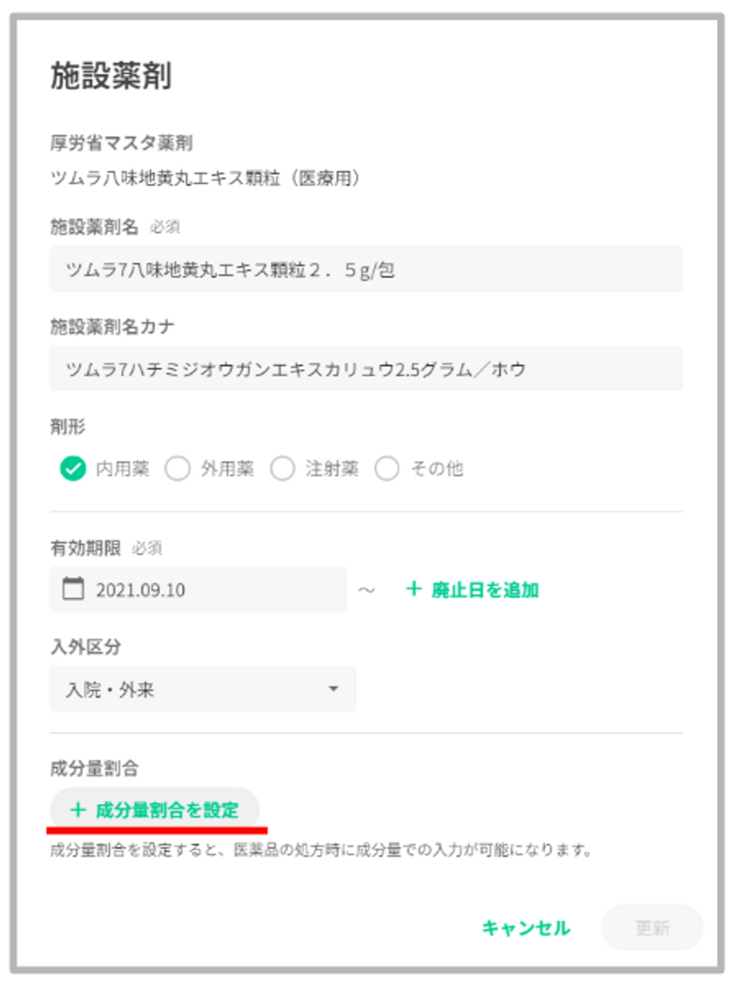735x986 pixels.
Task: Click 廃止日を追加 link text
Action: coord(484,590)
